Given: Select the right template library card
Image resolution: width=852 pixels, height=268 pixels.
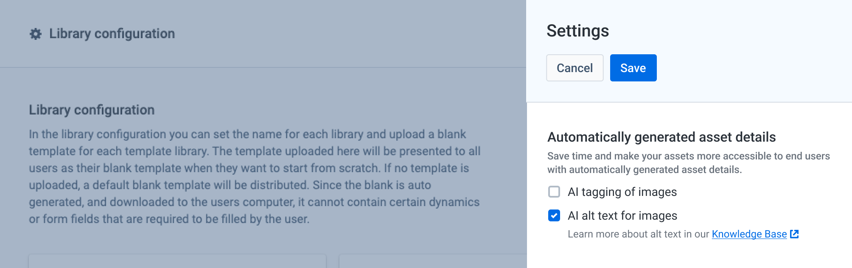Looking at the screenshot, I should point(432,263).
